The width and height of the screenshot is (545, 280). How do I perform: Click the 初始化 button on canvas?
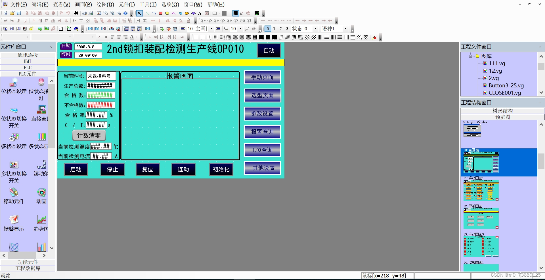tap(221, 169)
